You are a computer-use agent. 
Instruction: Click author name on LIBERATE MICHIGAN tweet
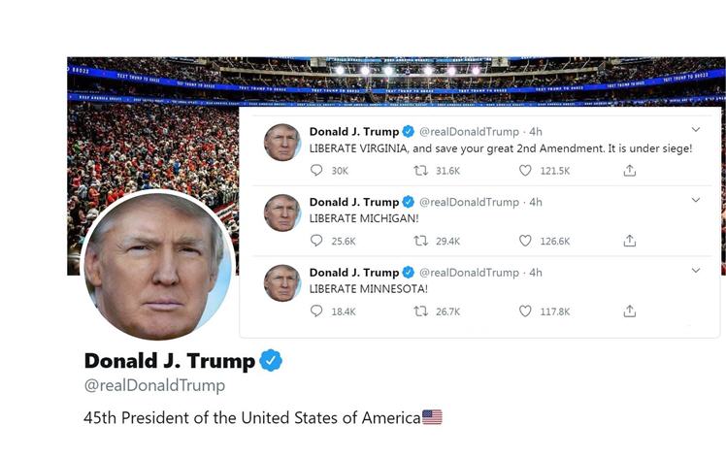[x=354, y=202]
